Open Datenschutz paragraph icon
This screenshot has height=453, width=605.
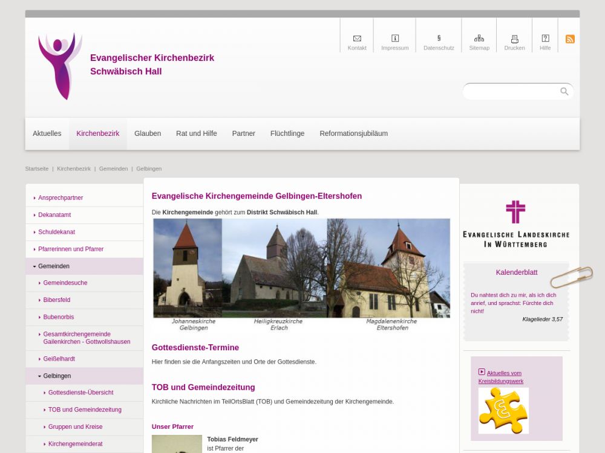(x=439, y=38)
